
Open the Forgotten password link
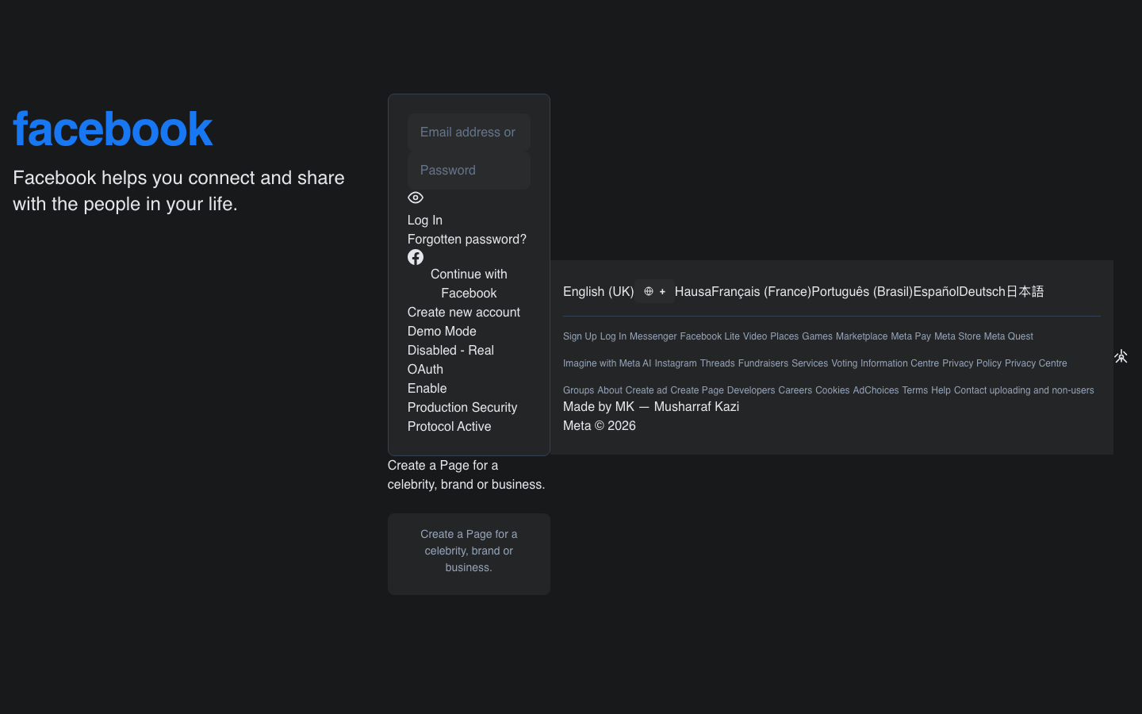466,239
